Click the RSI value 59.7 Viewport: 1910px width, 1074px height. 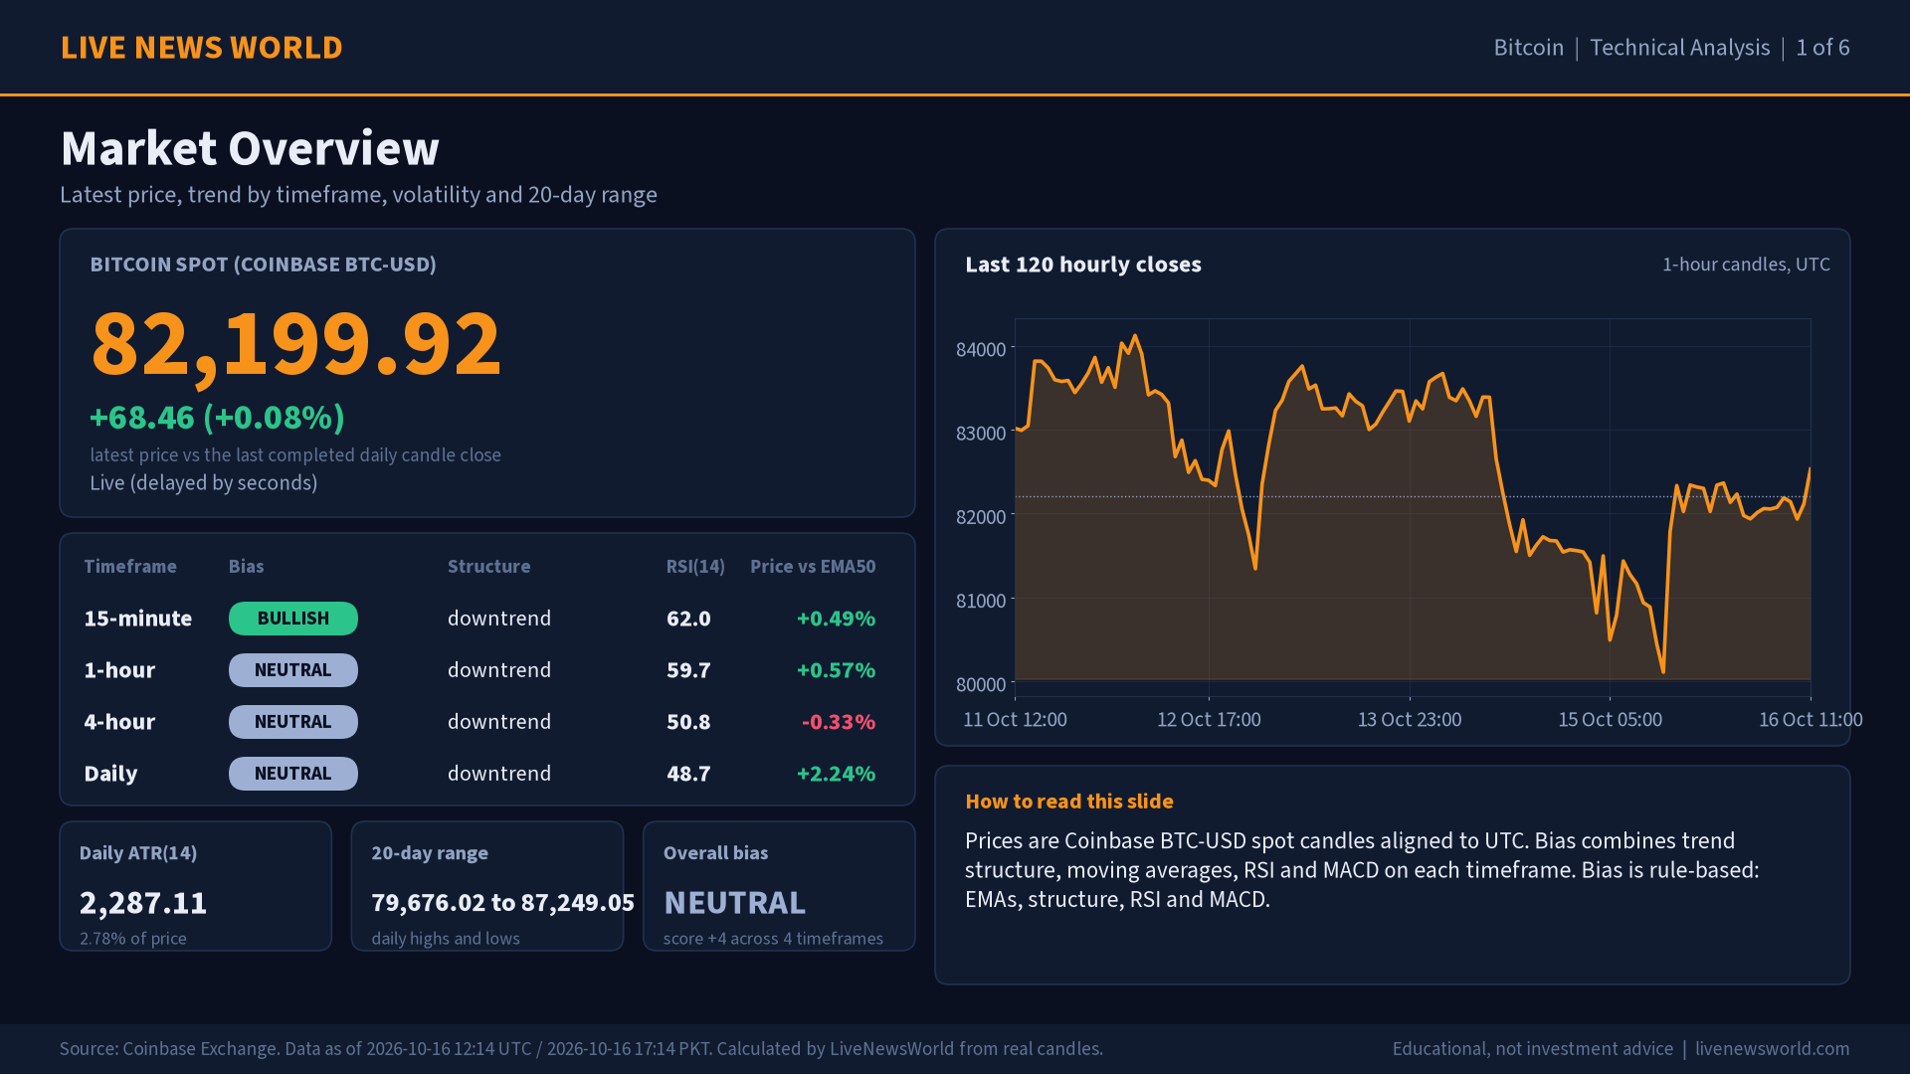coord(688,670)
